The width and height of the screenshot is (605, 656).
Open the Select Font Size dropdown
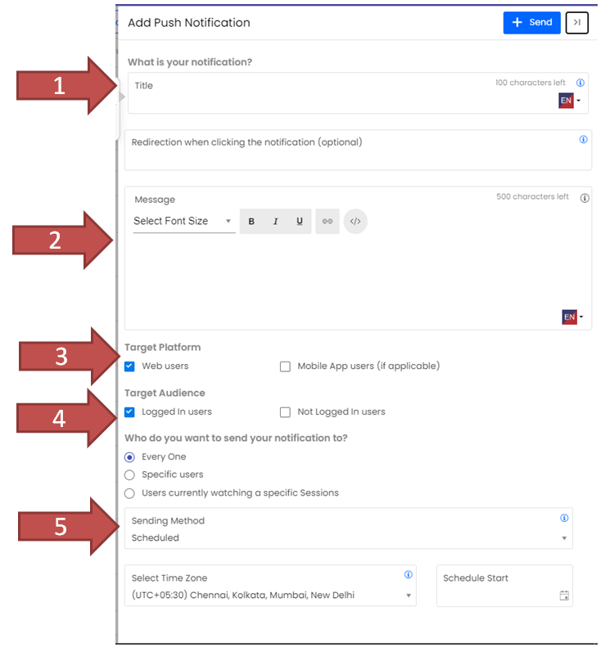[x=183, y=222]
